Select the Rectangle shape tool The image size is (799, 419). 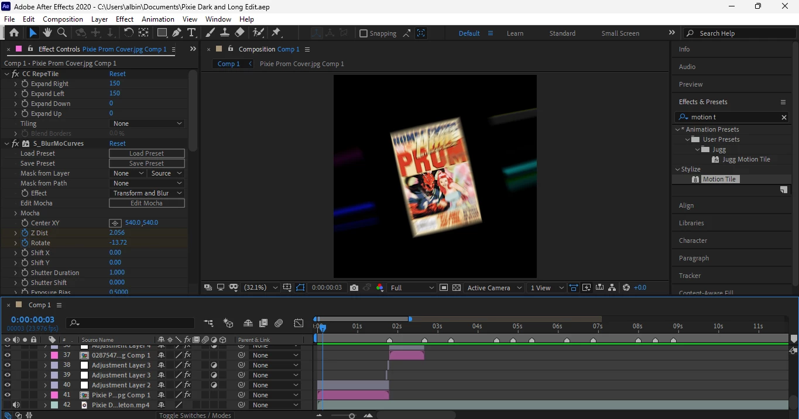[x=162, y=33]
